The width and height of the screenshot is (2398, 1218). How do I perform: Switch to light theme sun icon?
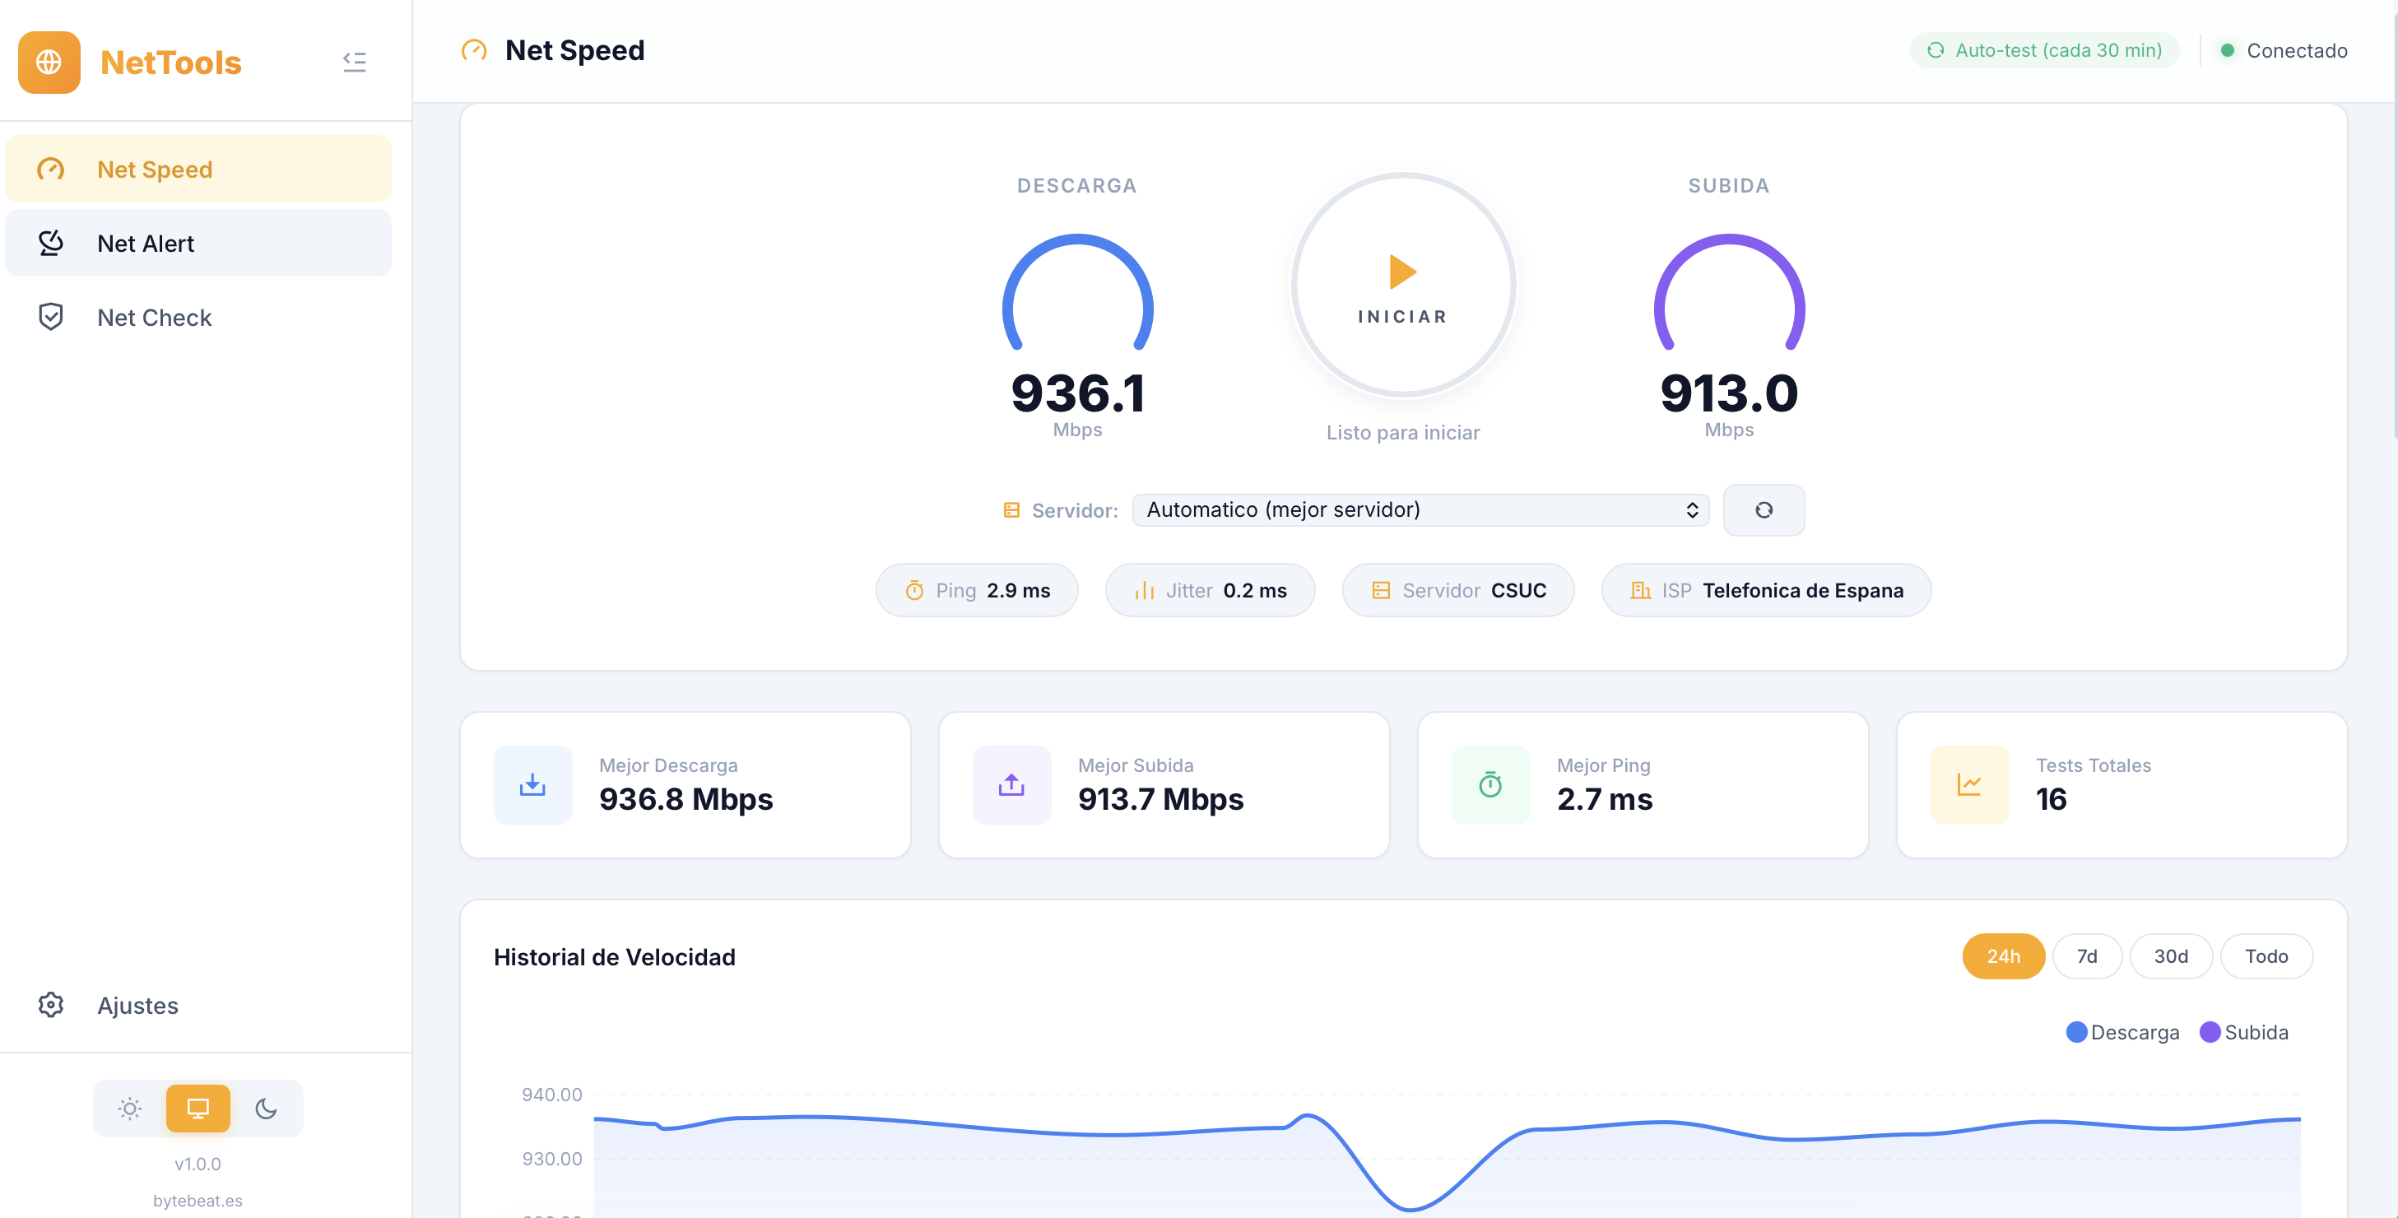[x=129, y=1108]
